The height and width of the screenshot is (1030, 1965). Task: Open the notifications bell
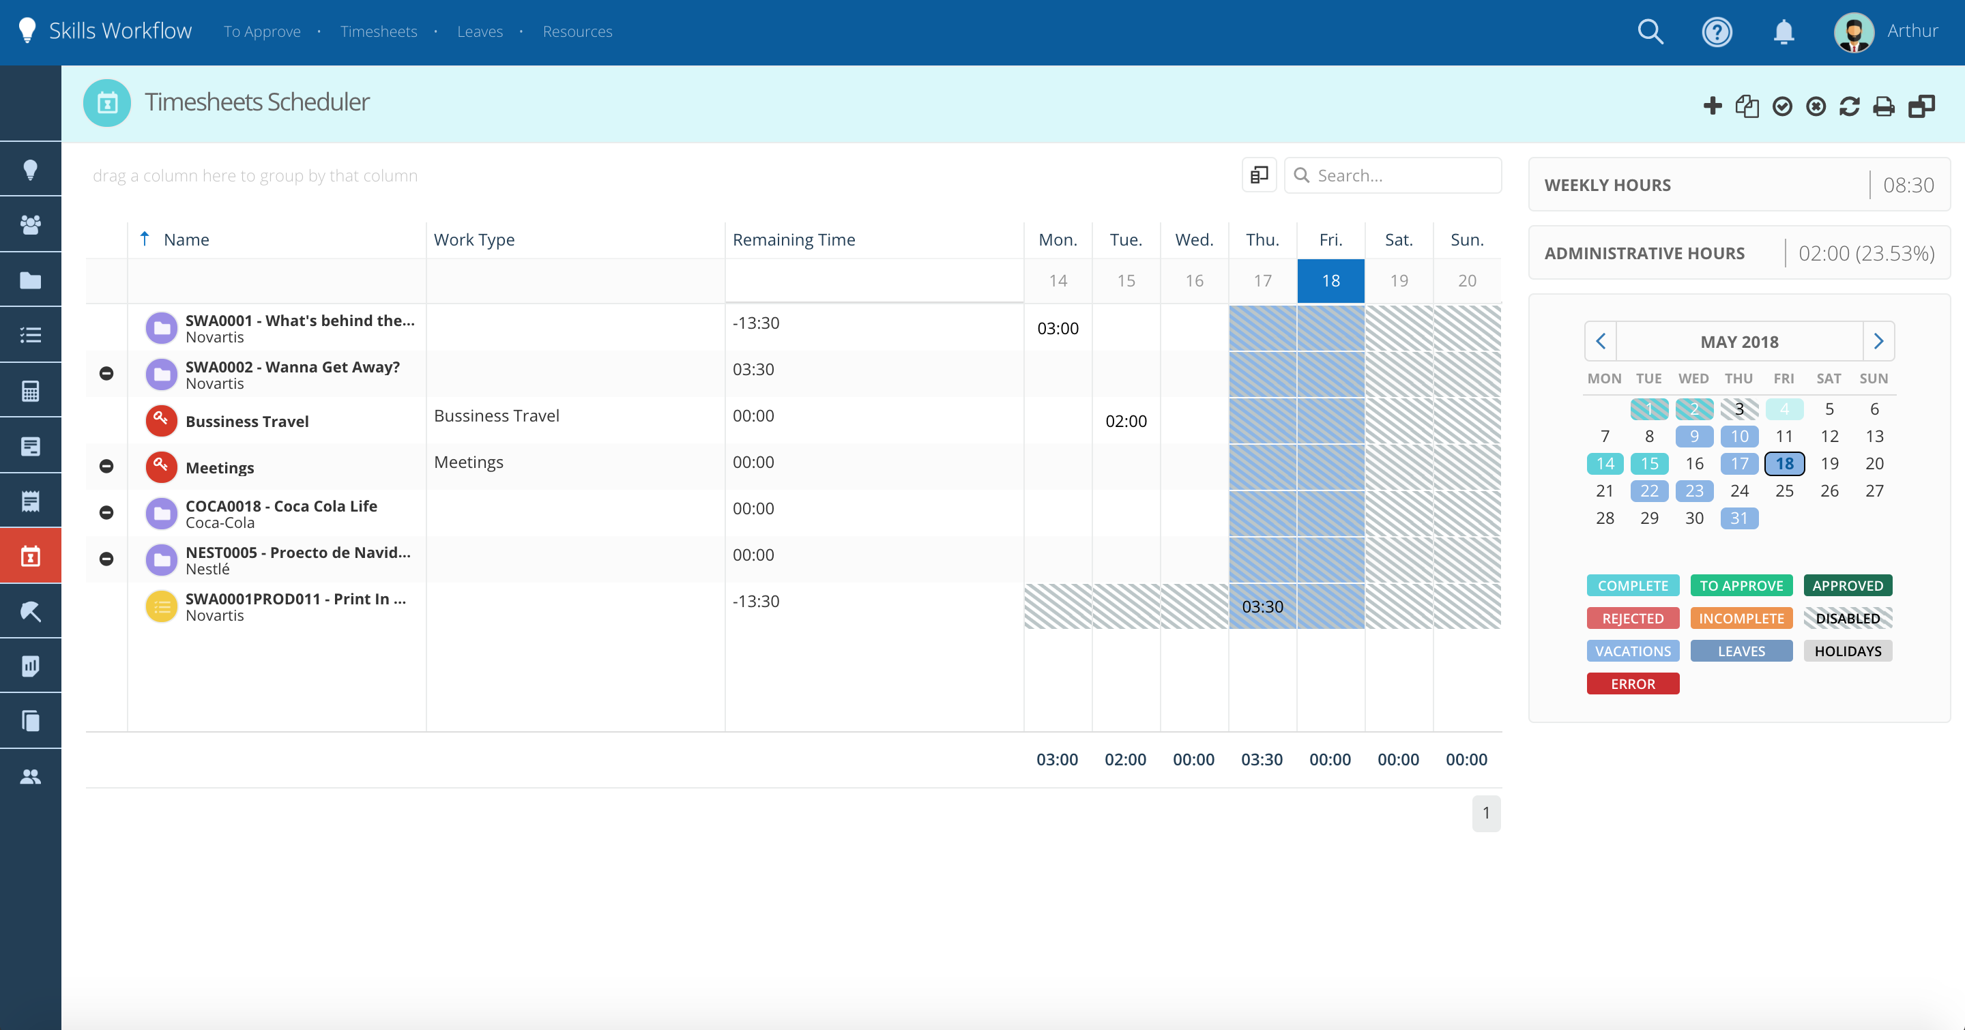tap(1784, 32)
